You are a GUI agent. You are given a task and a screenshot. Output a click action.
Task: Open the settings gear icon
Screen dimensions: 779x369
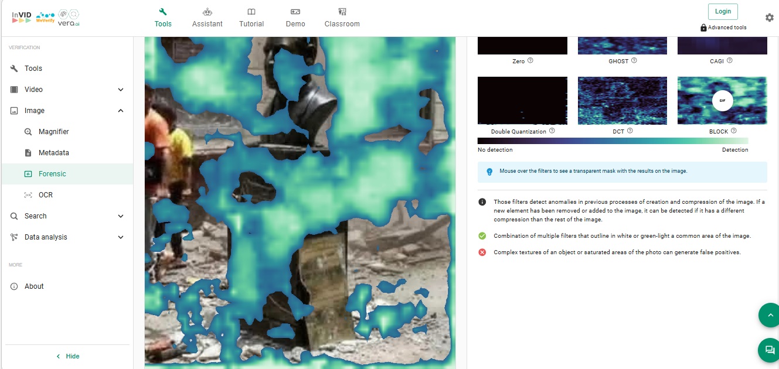pos(769,18)
